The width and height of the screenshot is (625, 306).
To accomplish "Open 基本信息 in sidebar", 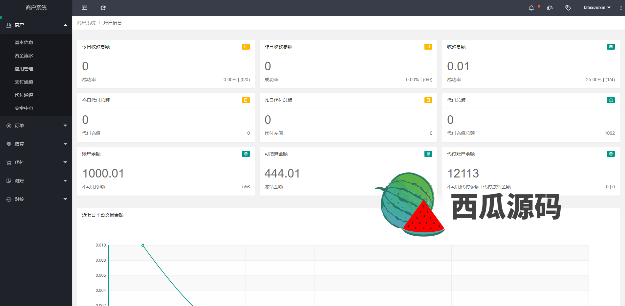I will click(24, 42).
